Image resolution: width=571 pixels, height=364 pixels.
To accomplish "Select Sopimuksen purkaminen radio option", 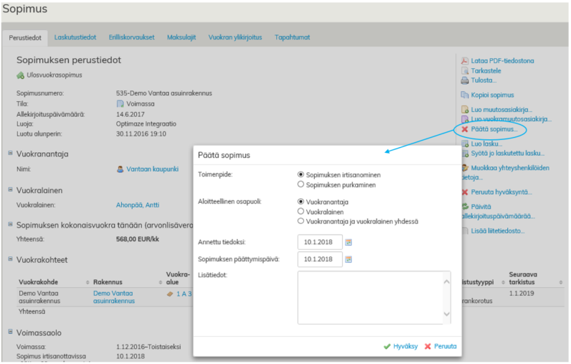I will coord(301,185).
